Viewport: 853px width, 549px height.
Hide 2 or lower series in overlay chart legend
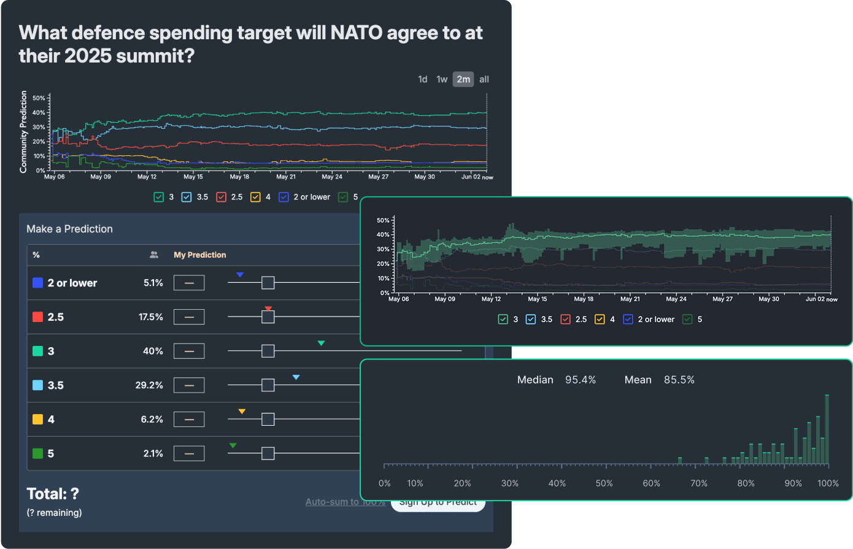[x=628, y=319]
